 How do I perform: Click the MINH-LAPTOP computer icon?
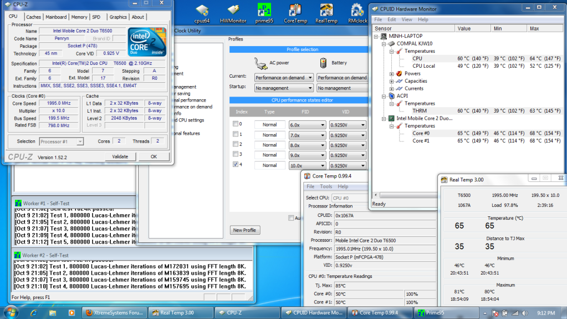(x=384, y=36)
